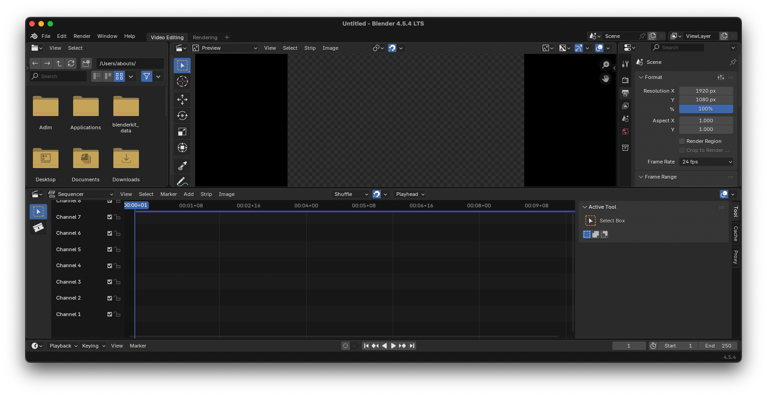Open the Strip menu in sequencer
Image resolution: width=767 pixels, height=396 pixels.
pyautogui.click(x=206, y=194)
